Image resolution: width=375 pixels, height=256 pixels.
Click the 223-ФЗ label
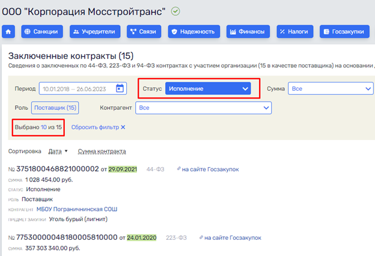point(176,238)
